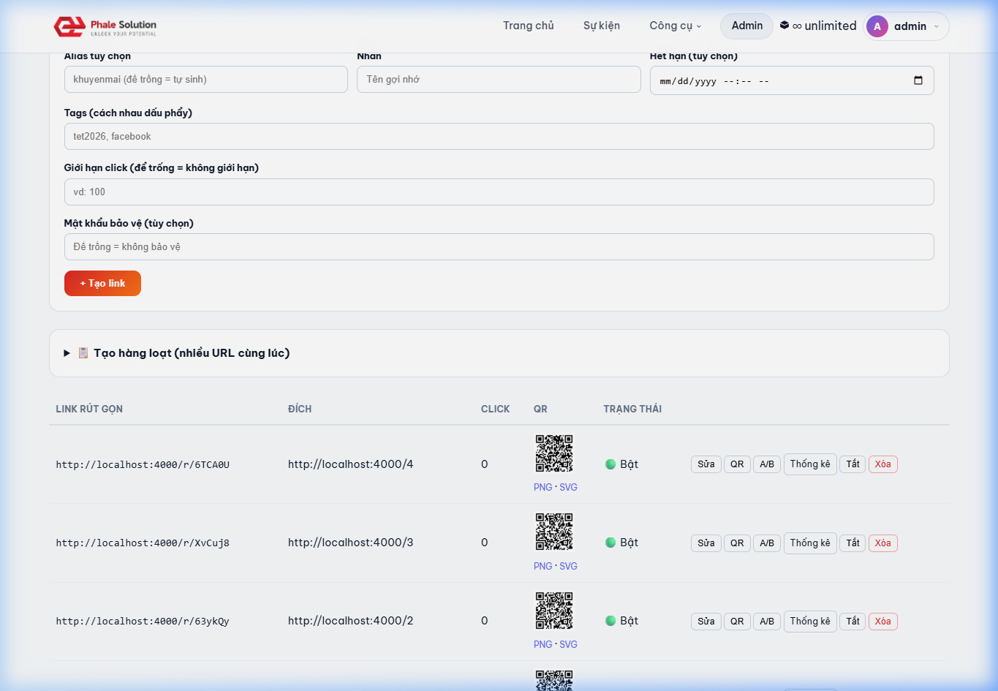The image size is (998, 691).
Task: Click the TRẠNG THÁI column header
Action: (x=632, y=409)
